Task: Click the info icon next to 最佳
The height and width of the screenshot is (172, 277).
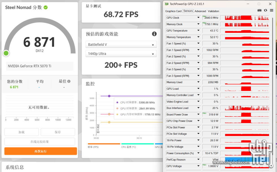Action: click(x=69, y=81)
